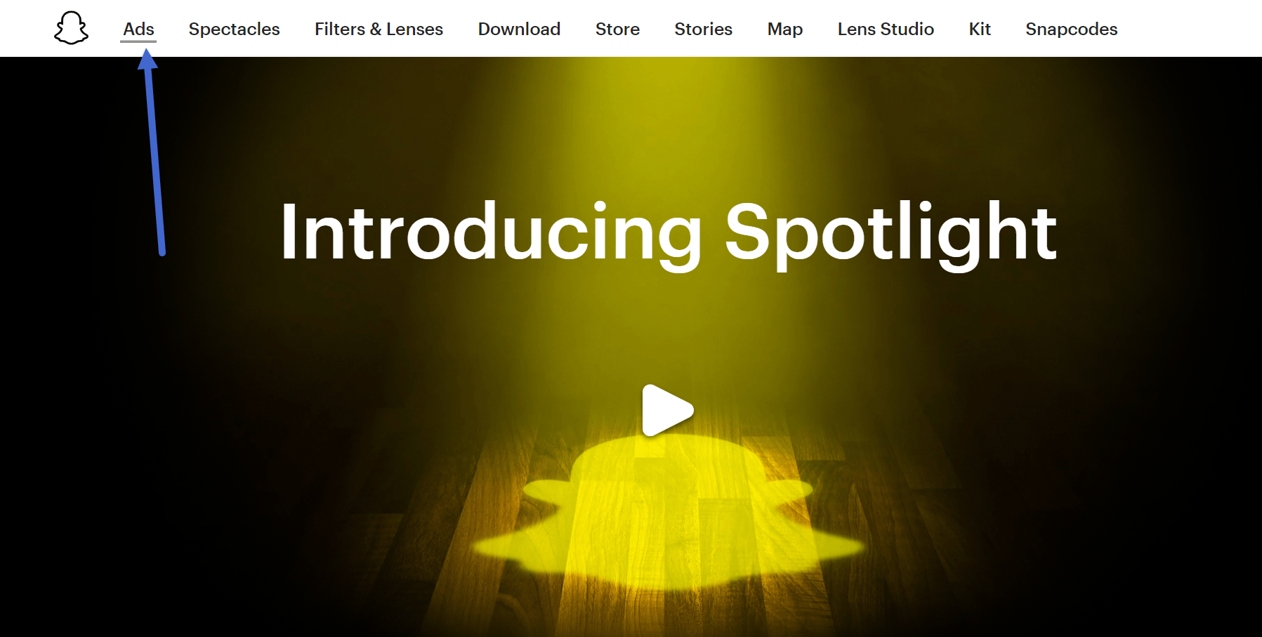This screenshot has width=1262, height=637.
Task: Open the Ads page
Action: click(x=138, y=29)
